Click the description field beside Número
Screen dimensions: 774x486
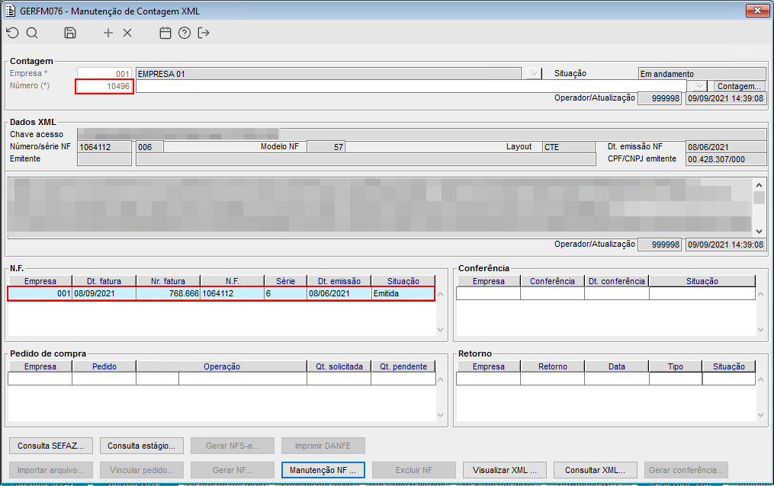[411, 86]
